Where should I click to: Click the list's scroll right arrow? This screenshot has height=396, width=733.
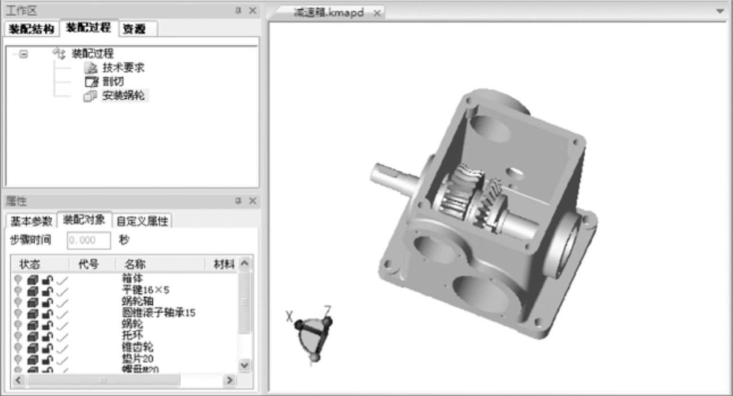(229, 380)
